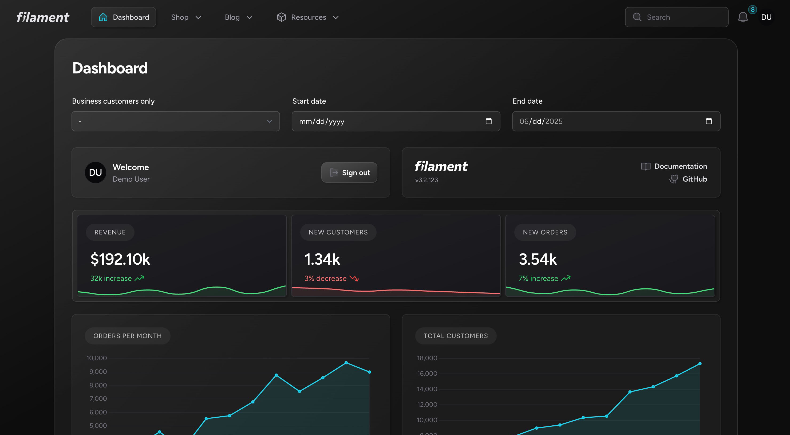Open the Resources nav menu
The height and width of the screenshot is (435, 790).
coord(308,17)
